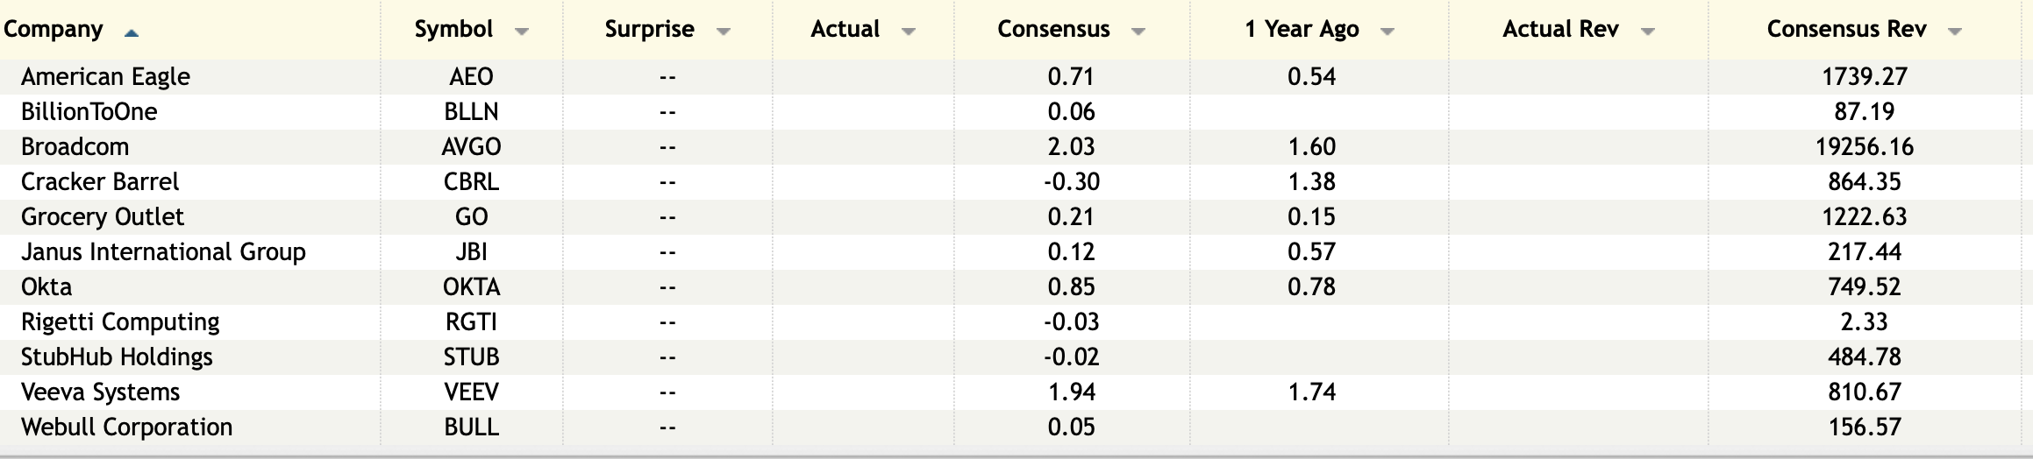This screenshot has height=459, width=2033.
Task: Click the Actual column sort arrow
Action: coord(909,32)
